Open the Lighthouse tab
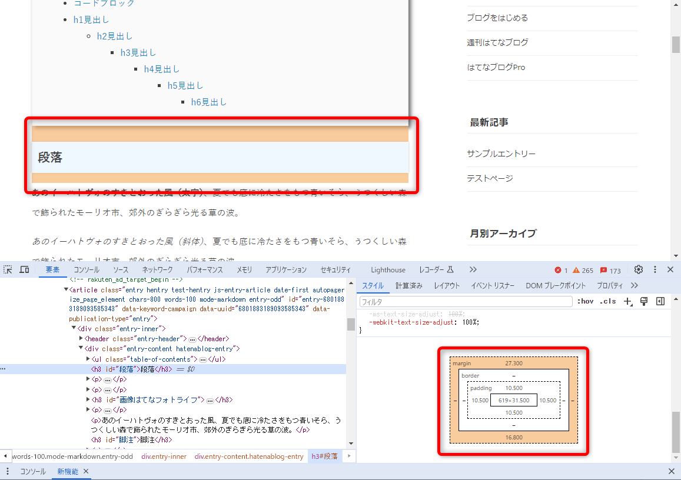Viewport: 681px width, 480px height. 388,270
